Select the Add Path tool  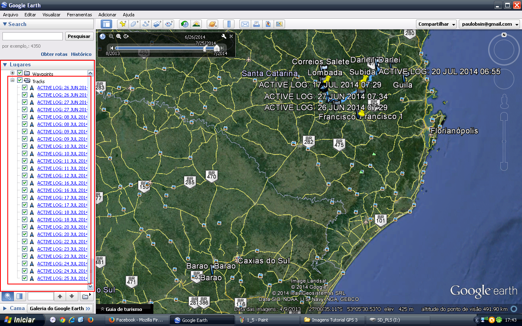pos(146,24)
